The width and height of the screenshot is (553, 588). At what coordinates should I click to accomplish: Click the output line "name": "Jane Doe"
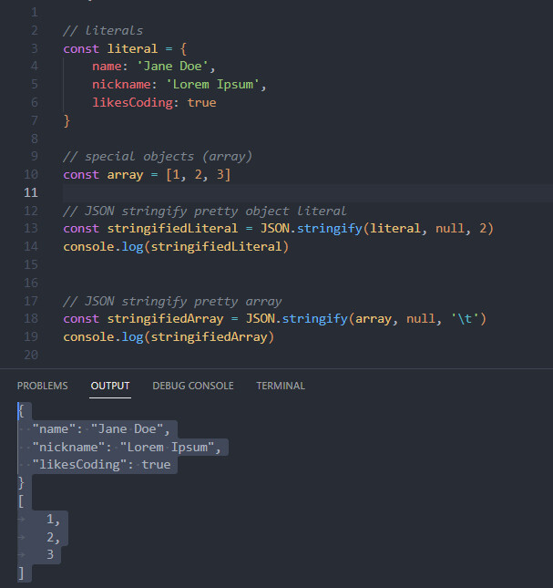[x=101, y=429]
